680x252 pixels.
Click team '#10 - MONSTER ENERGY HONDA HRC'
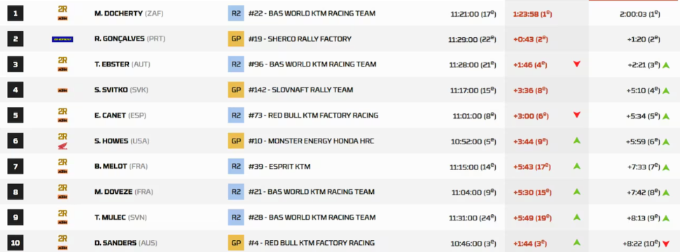click(x=312, y=141)
